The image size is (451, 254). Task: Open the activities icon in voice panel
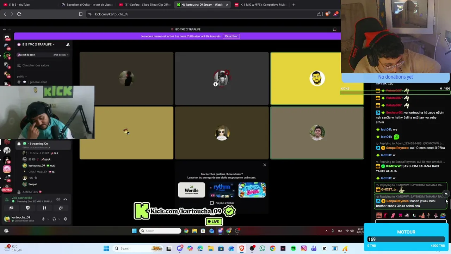[44, 208]
